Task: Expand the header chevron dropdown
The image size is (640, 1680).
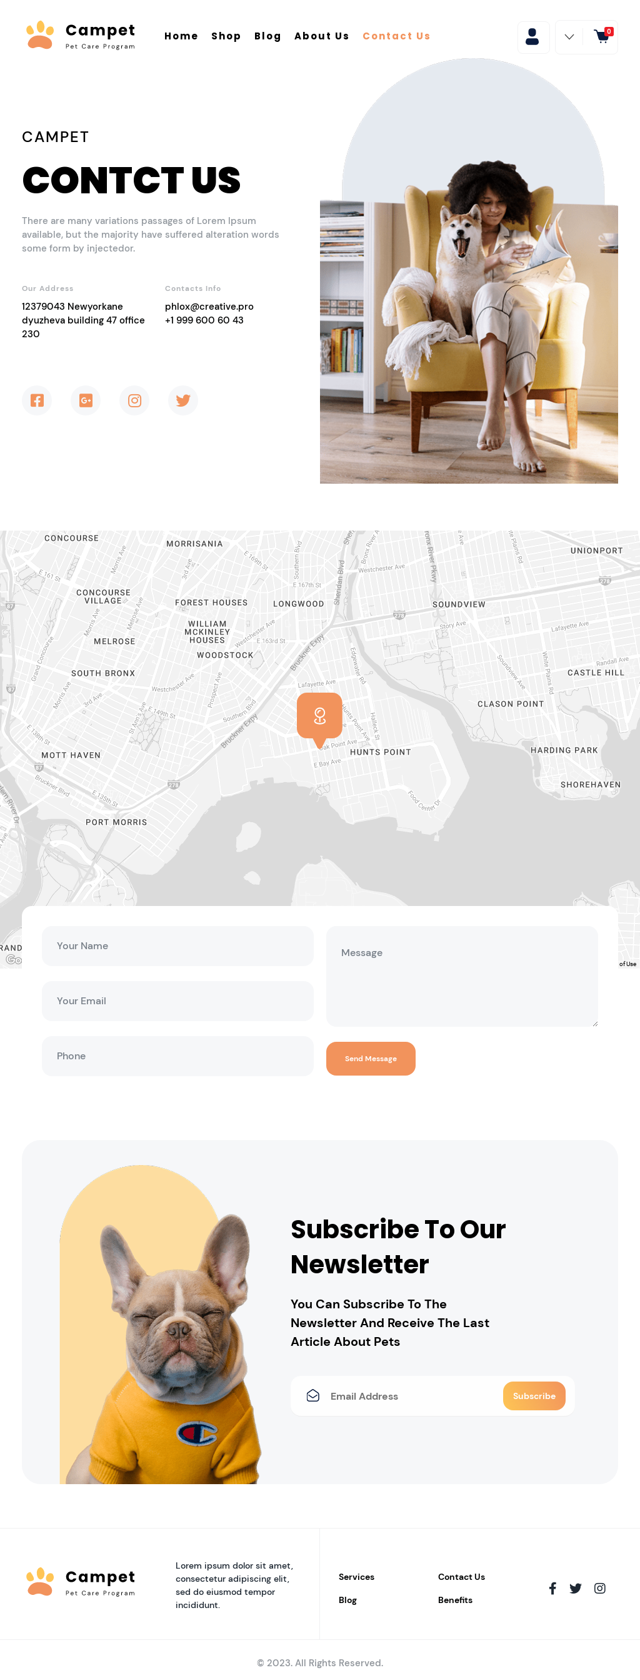Action: pos(569,36)
